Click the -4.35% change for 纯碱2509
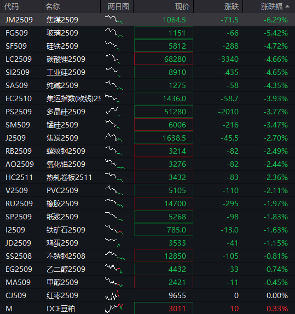Screen dimensions: 295x314 tap(275, 85)
